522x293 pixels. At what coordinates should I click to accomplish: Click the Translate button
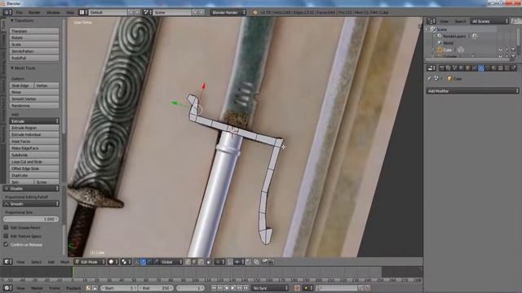click(34, 31)
